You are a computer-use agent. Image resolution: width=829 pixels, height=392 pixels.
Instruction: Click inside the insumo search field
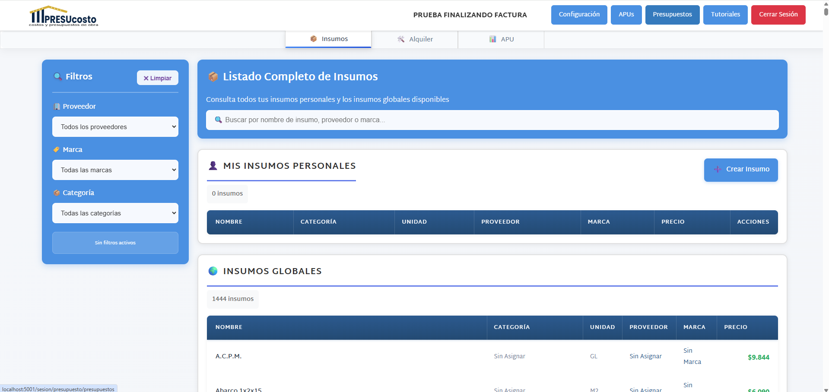point(475,120)
